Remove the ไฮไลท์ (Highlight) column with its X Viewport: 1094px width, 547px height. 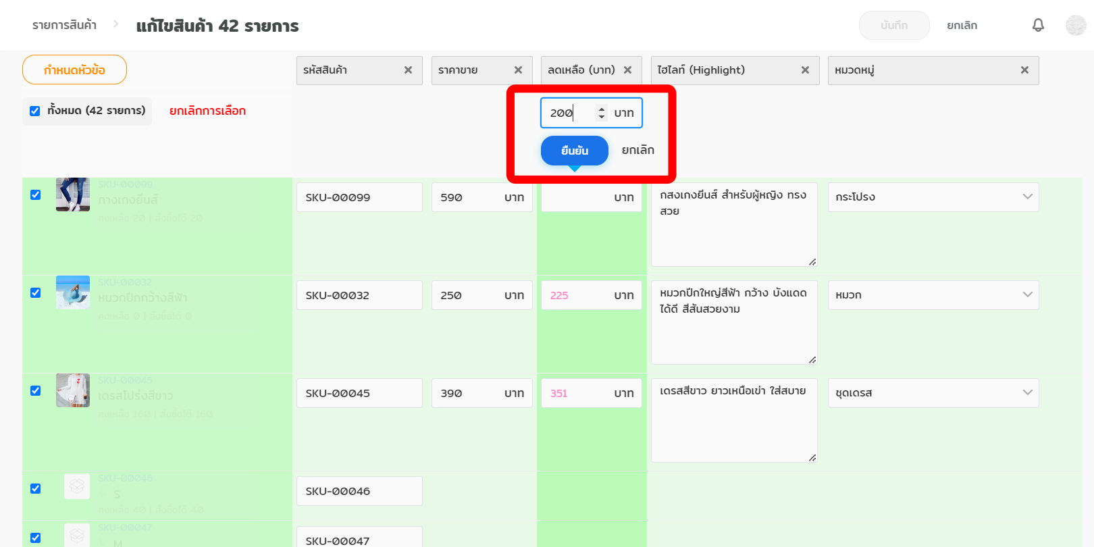click(x=805, y=70)
